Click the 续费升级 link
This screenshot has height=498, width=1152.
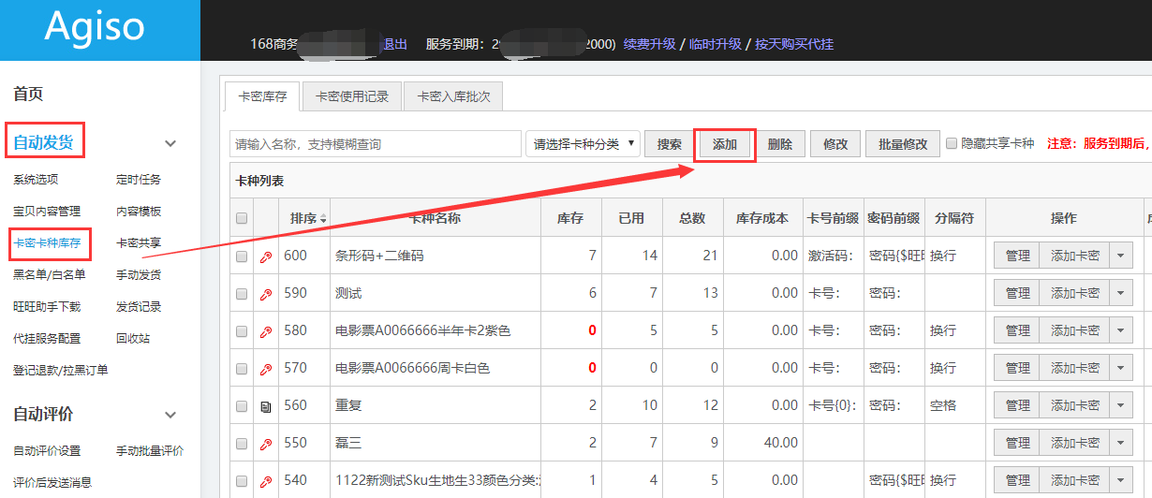(x=649, y=44)
